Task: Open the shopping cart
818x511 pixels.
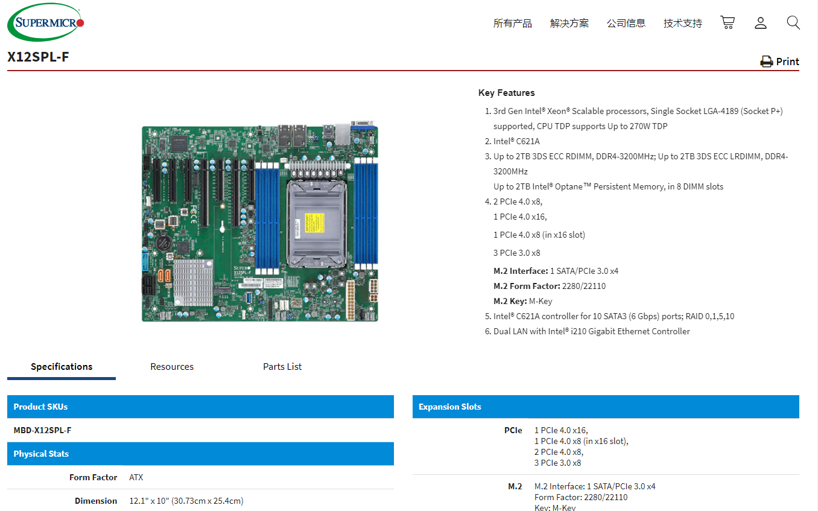Action: pyautogui.click(x=728, y=23)
